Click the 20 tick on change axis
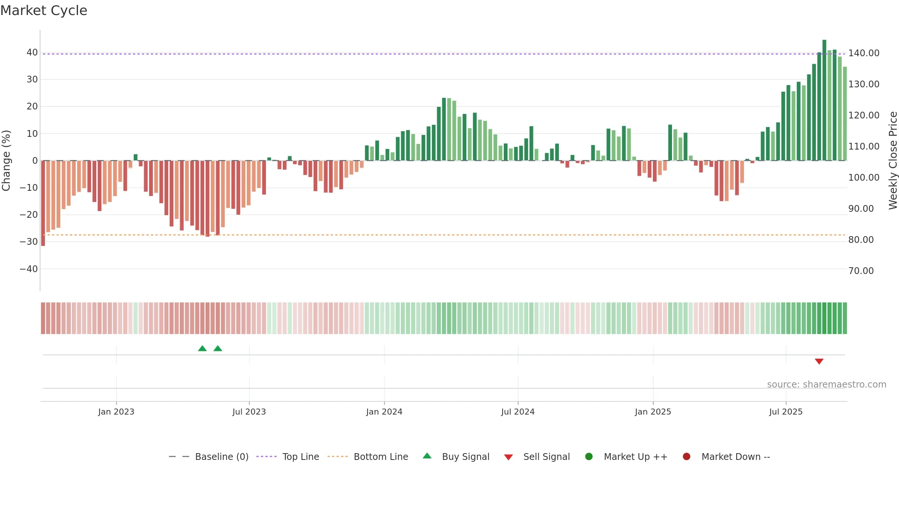This screenshot has height=506, width=899. point(32,106)
